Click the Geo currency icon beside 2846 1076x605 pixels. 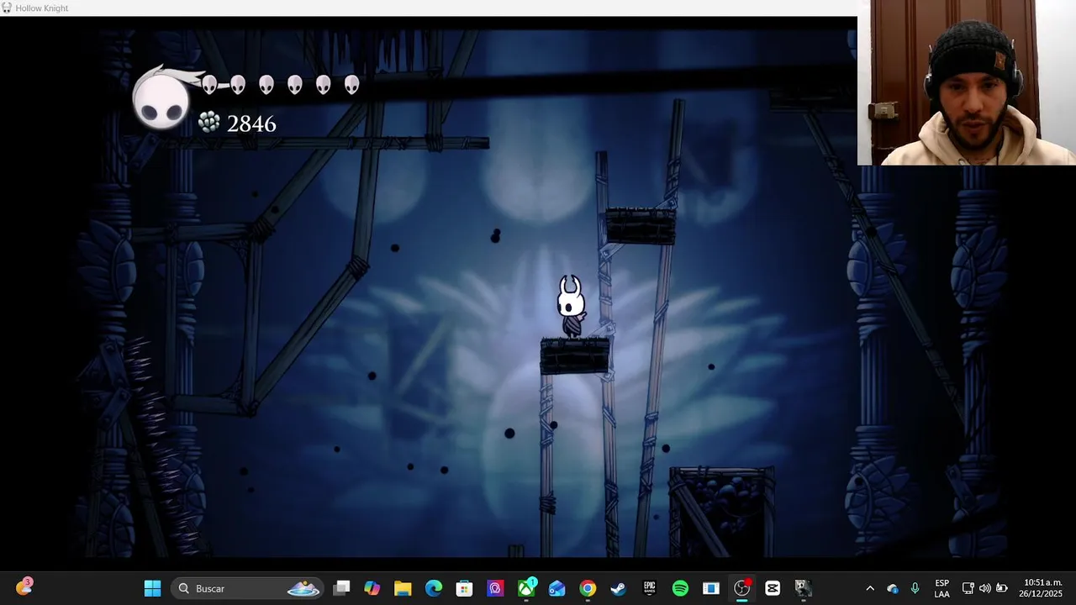click(x=209, y=123)
